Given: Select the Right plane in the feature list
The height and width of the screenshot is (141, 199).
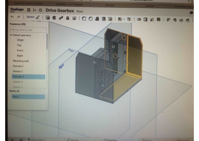Looking at the screenshot, I should coord(20,56).
